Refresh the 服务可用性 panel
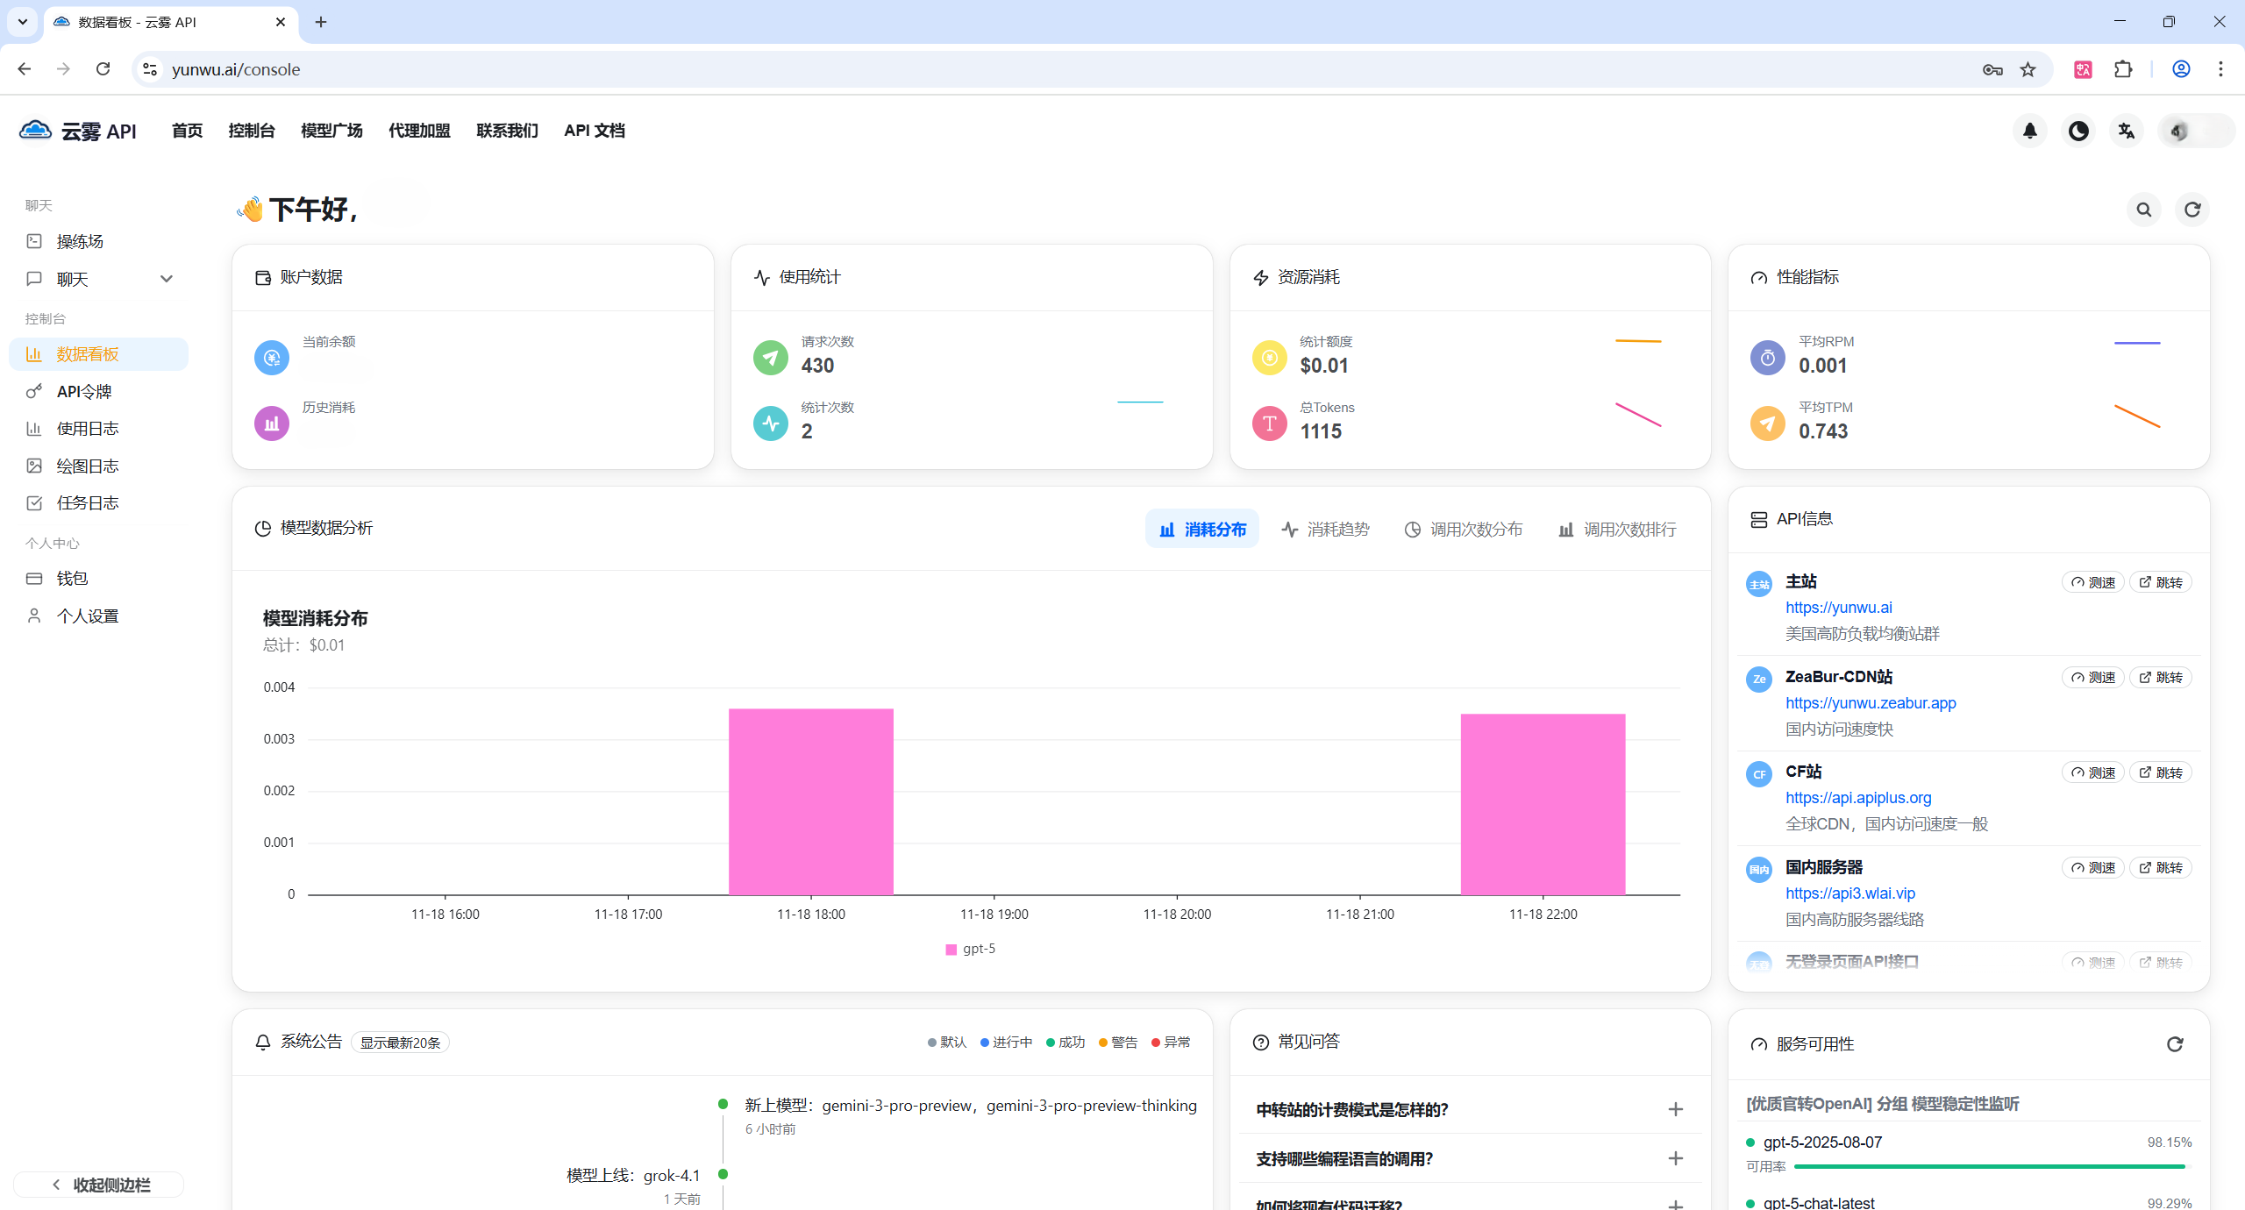This screenshot has width=2245, height=1210. pos(2175,1044)
